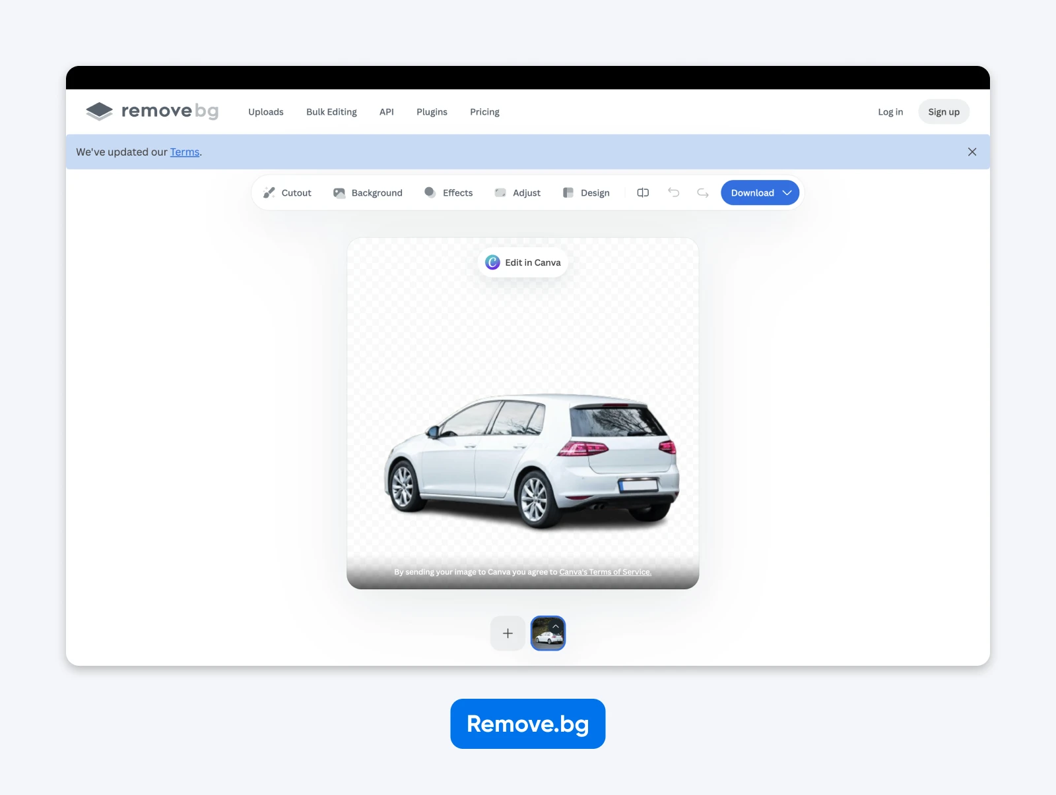Open the Pricing page

[x=484, y=111]
